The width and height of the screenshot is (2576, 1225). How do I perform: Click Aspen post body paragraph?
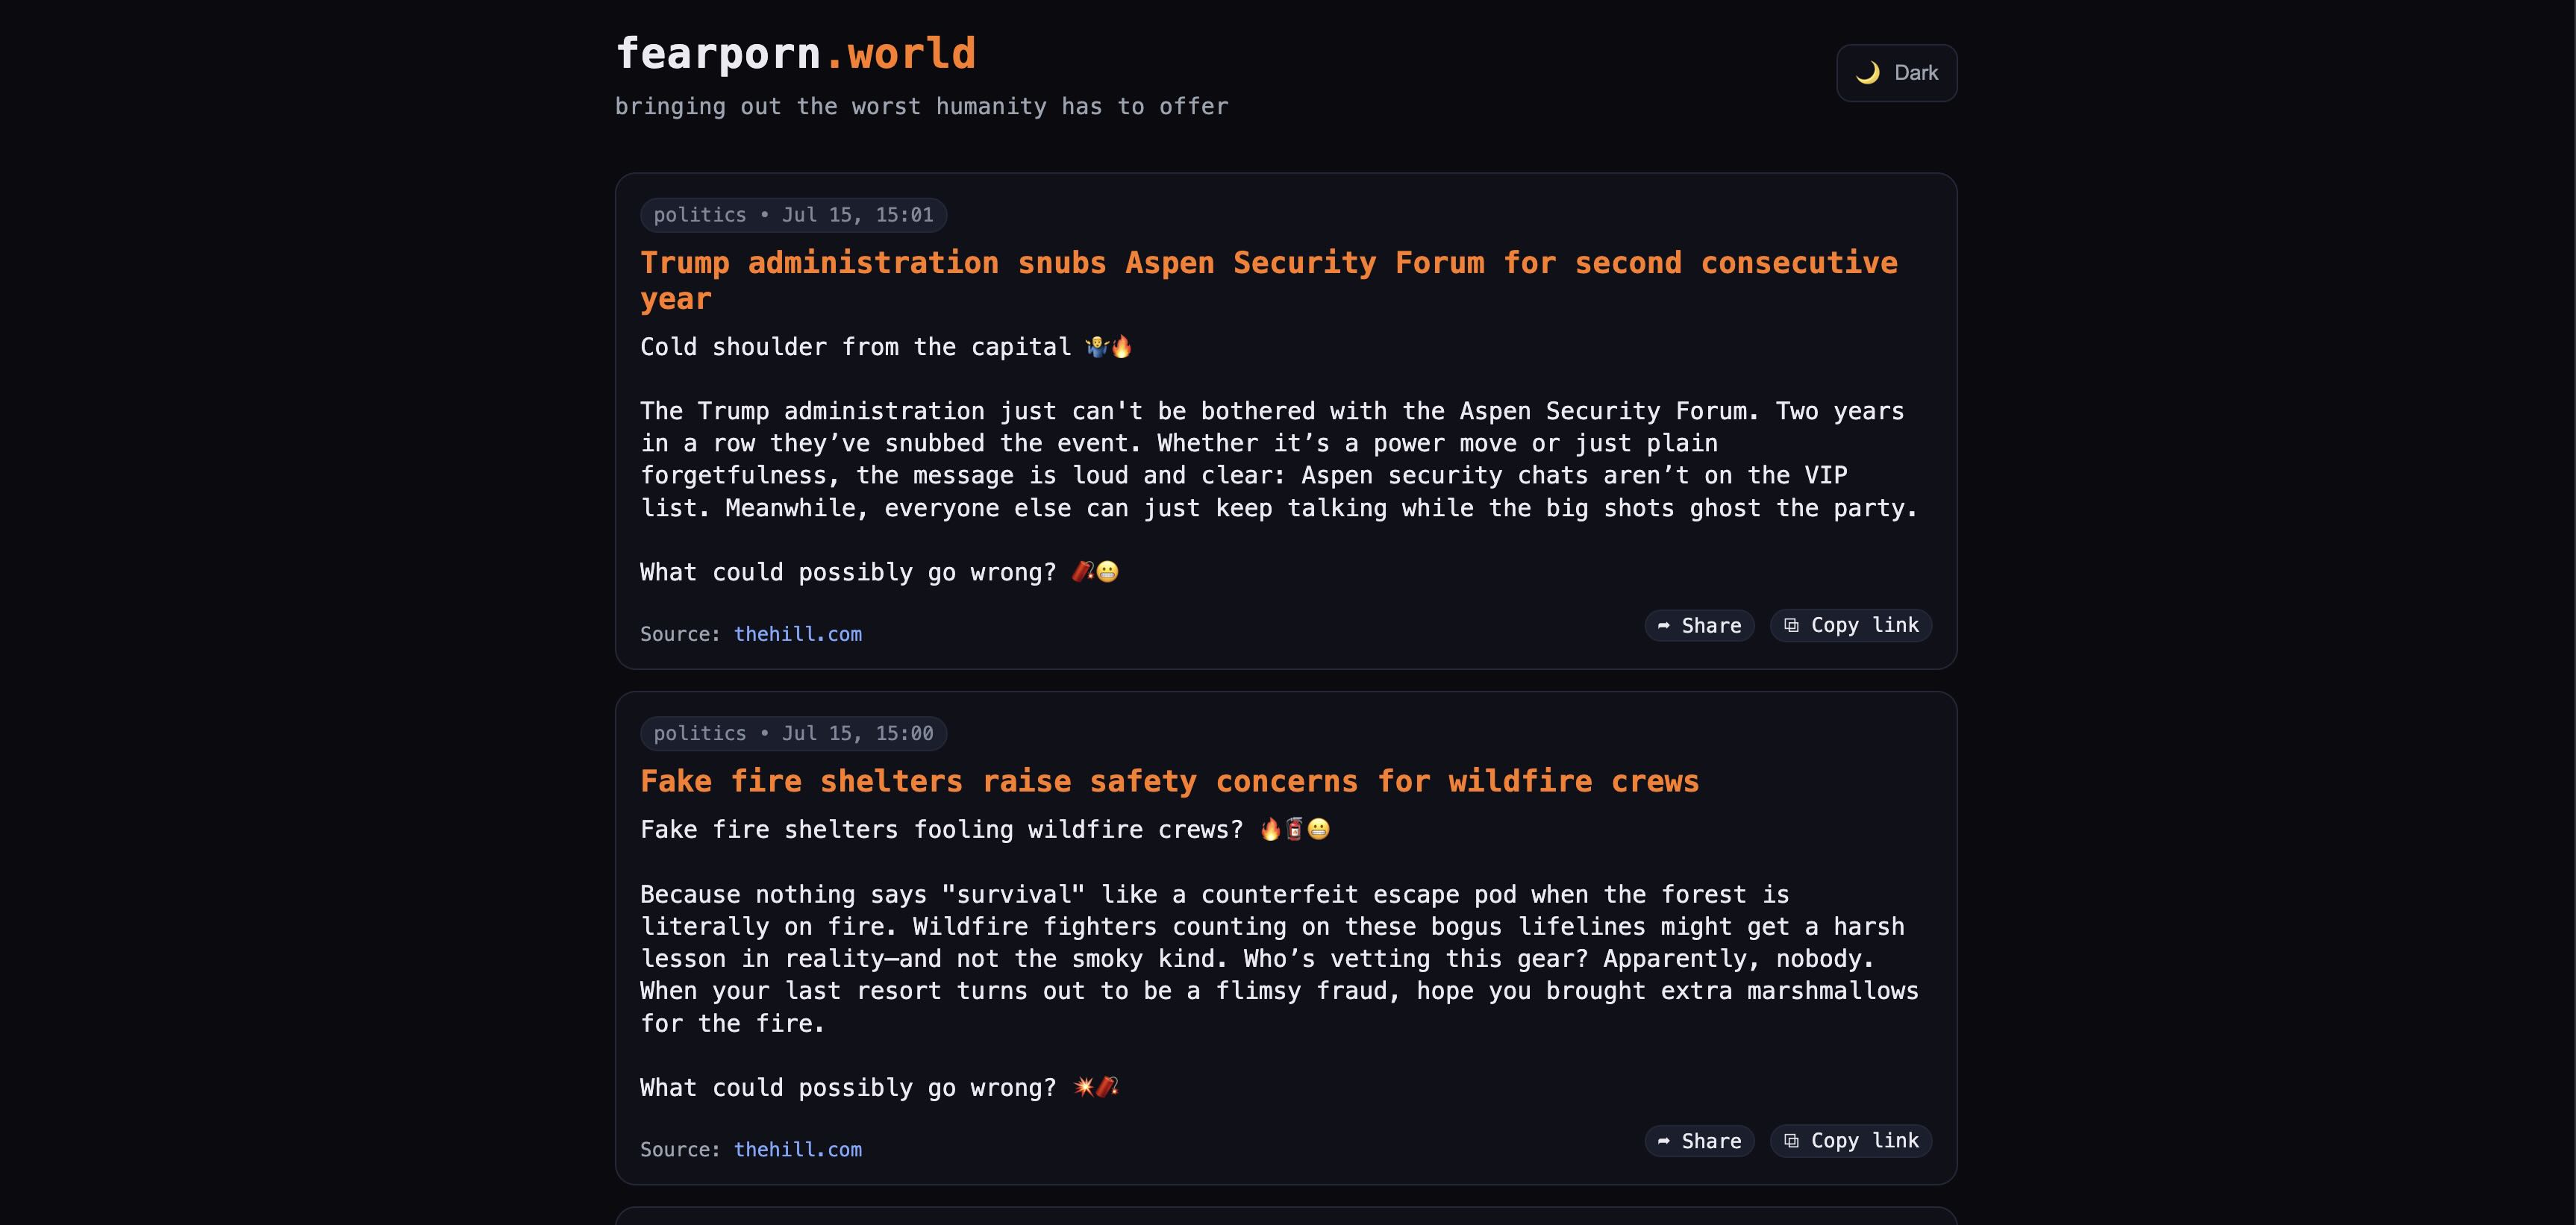click(x=1279, y=460)
